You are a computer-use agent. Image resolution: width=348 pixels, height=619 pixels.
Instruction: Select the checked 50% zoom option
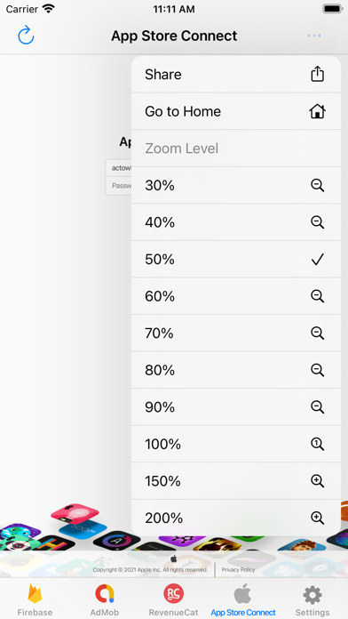click(235, 260)
